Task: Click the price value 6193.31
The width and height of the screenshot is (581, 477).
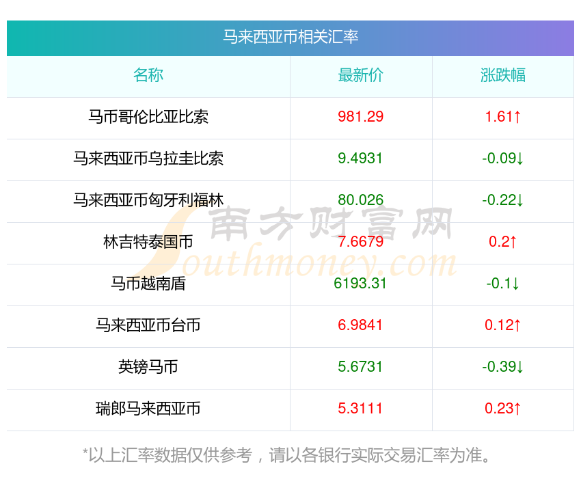Action: tap(360, 284)
